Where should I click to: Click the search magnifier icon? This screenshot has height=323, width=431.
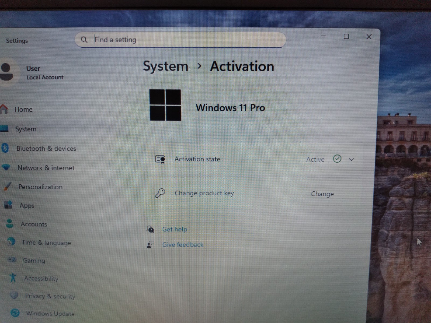pos(84,40)
